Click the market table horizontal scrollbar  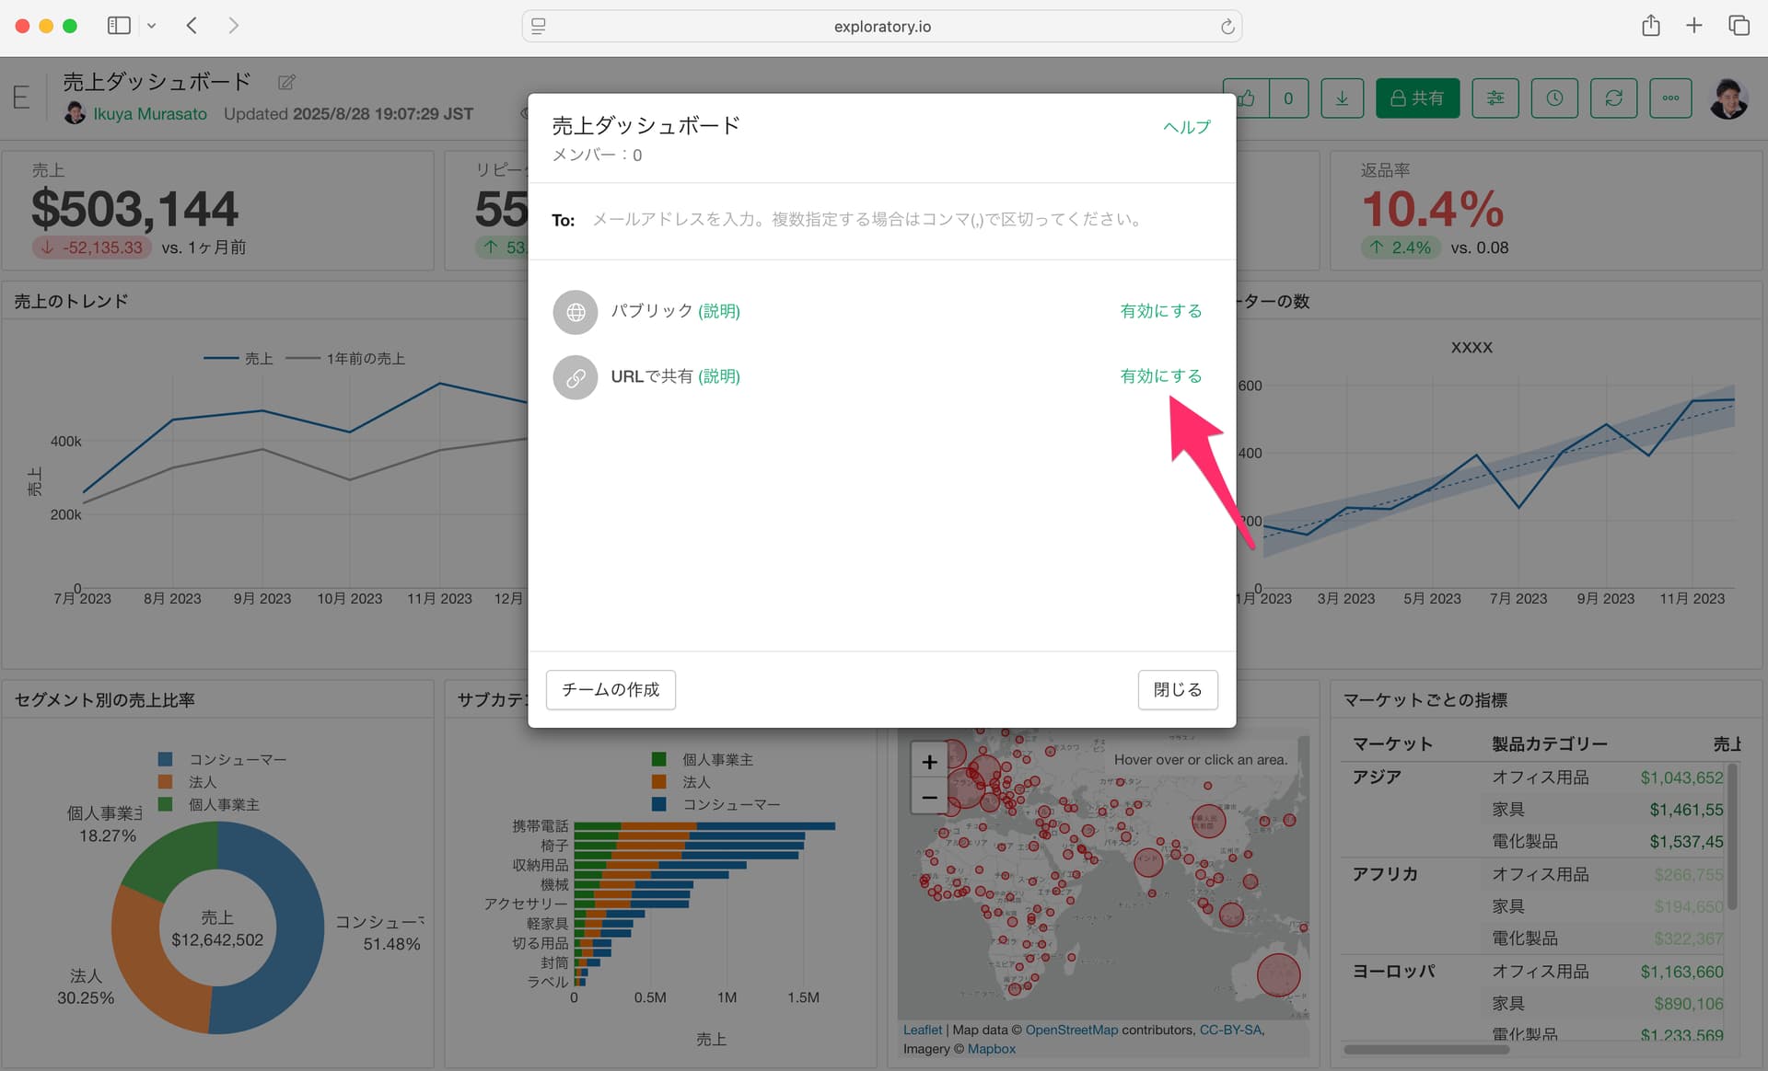(1425, 1049)
